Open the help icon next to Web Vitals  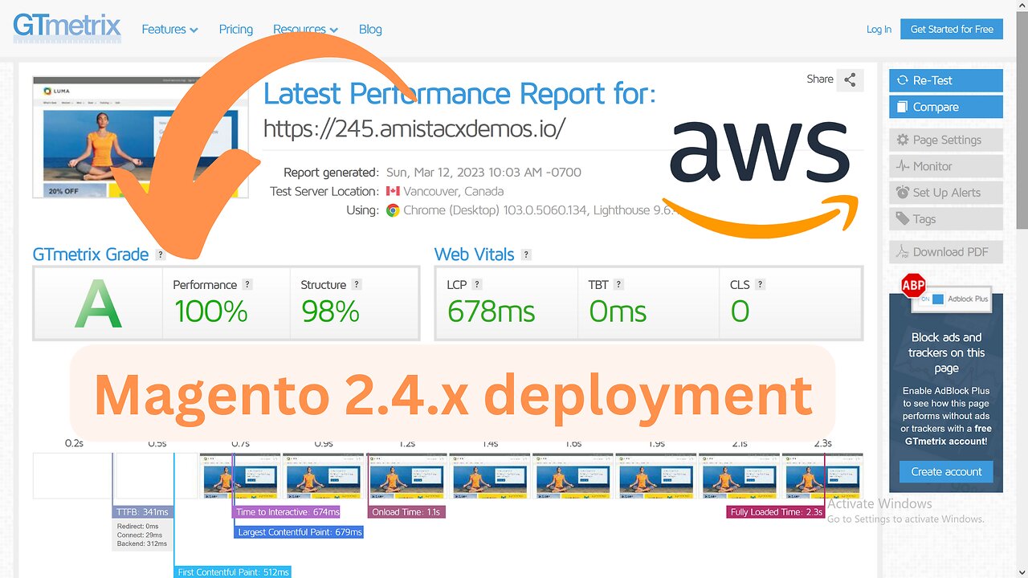(x=526, y=254)
